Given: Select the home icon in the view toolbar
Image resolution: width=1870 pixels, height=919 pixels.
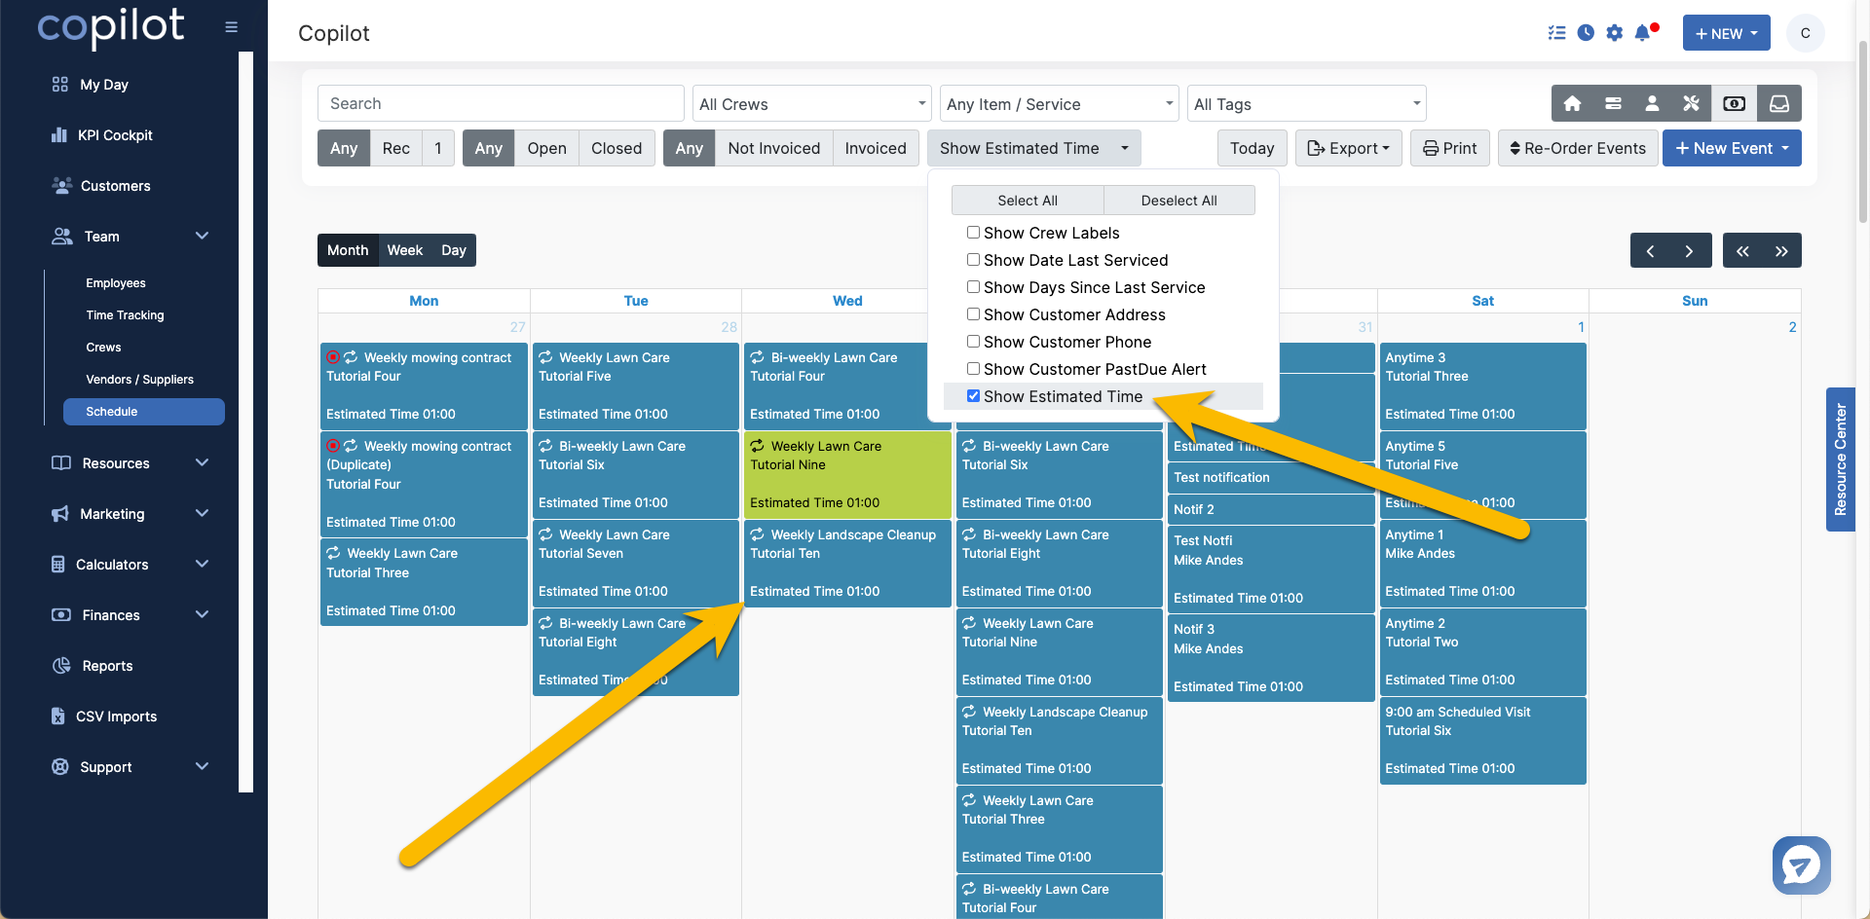Looking at the screenshot, I should [x=1572, y=103].
